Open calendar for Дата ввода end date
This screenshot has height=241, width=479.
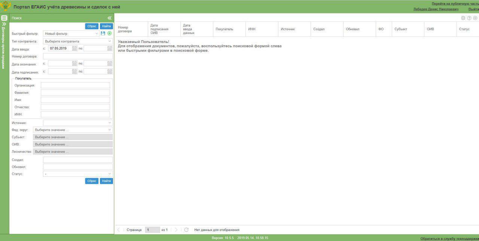tap(110, 48)
